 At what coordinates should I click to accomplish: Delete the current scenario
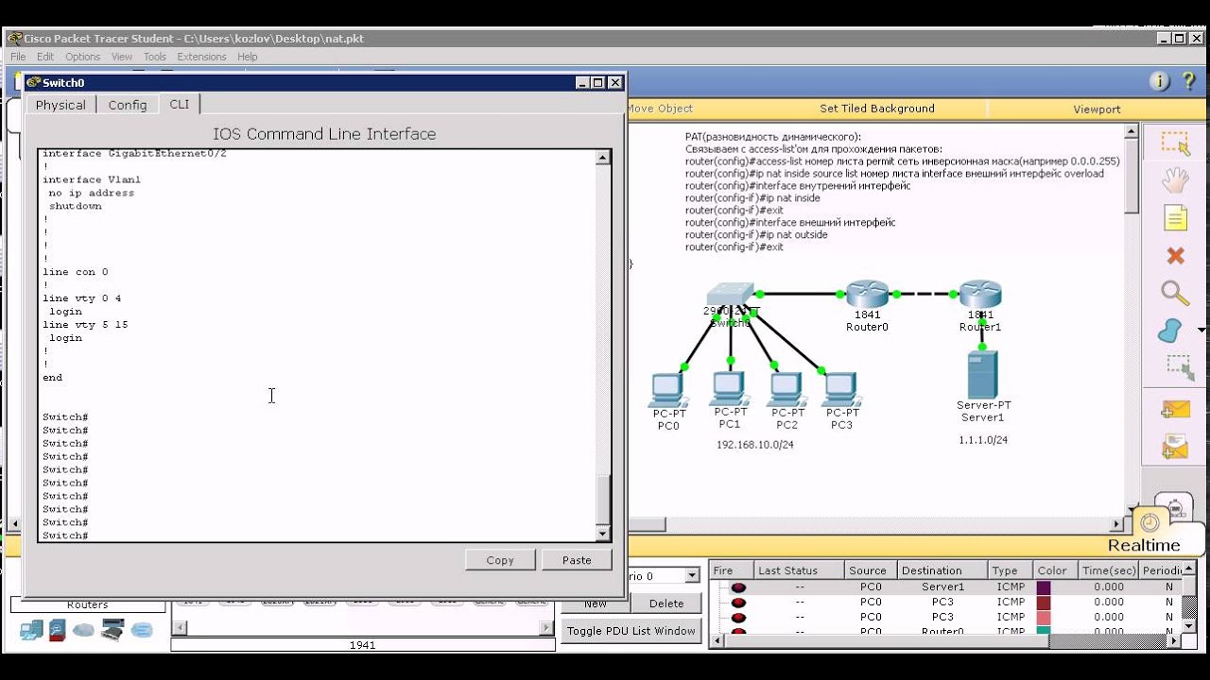666,603
